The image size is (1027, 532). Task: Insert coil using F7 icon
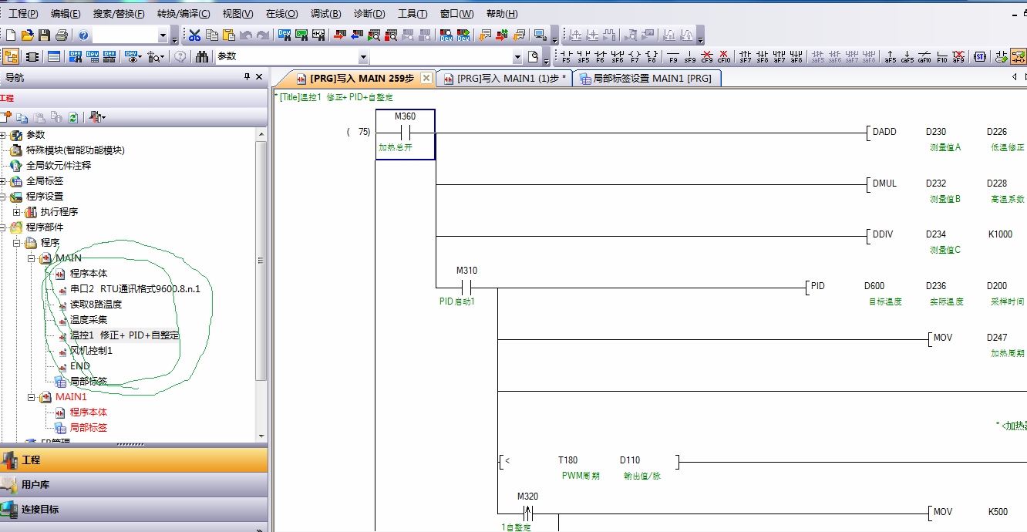click(635, 56)
